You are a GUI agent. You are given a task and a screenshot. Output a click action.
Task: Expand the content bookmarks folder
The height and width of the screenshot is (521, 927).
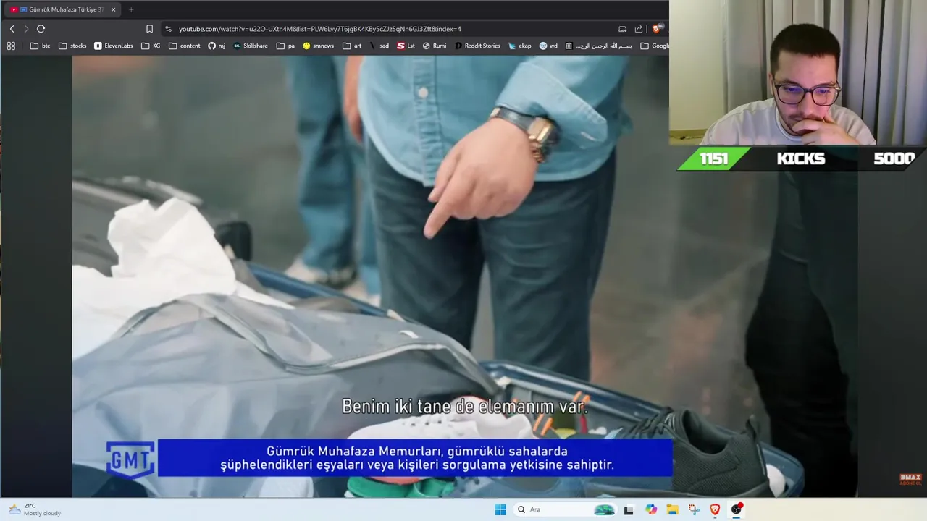[185, 46]
